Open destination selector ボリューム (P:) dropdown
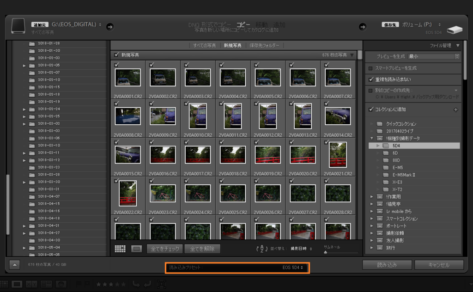The image size is (473, 292). (x=421, y=25)
